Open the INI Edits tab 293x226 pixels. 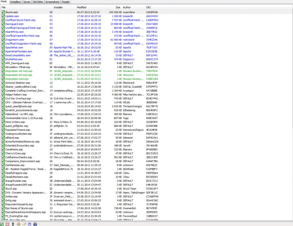(x=38, y=2)
